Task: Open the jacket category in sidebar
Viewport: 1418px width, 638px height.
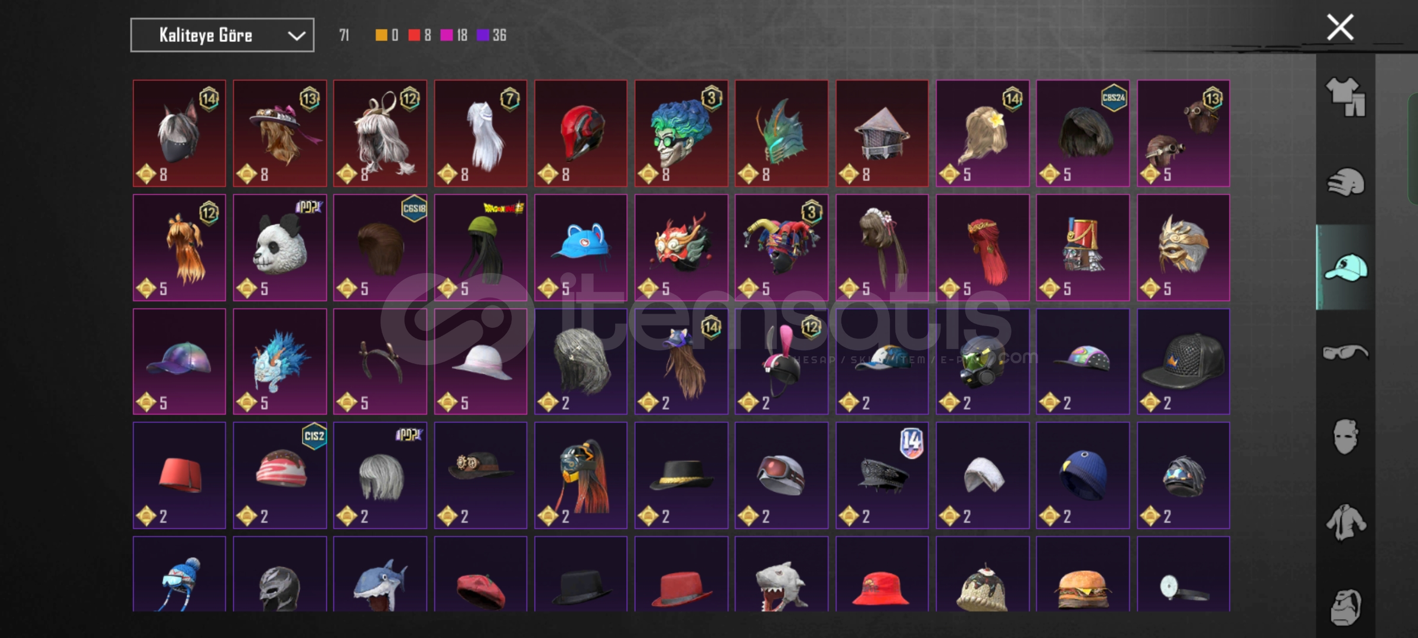Action: tap(1345, 522)
